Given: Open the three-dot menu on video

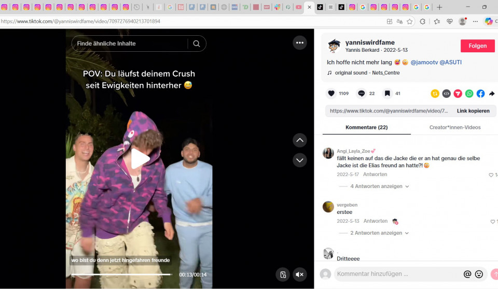Looking at the screenshot, I should [x=299, y=43].
